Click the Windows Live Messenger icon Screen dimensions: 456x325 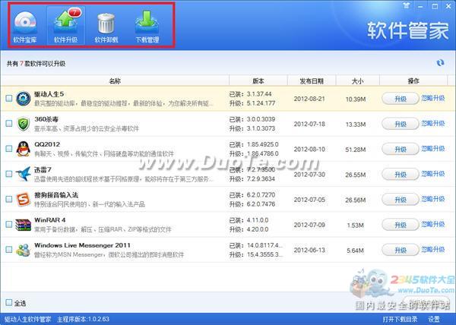[24, 250]
